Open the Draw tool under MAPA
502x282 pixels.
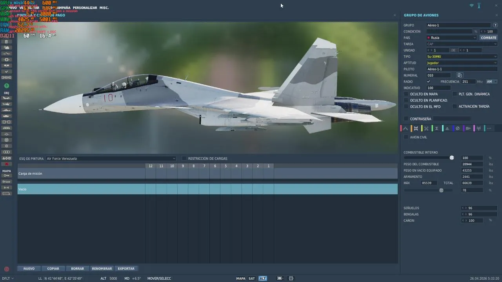(6, 182)
